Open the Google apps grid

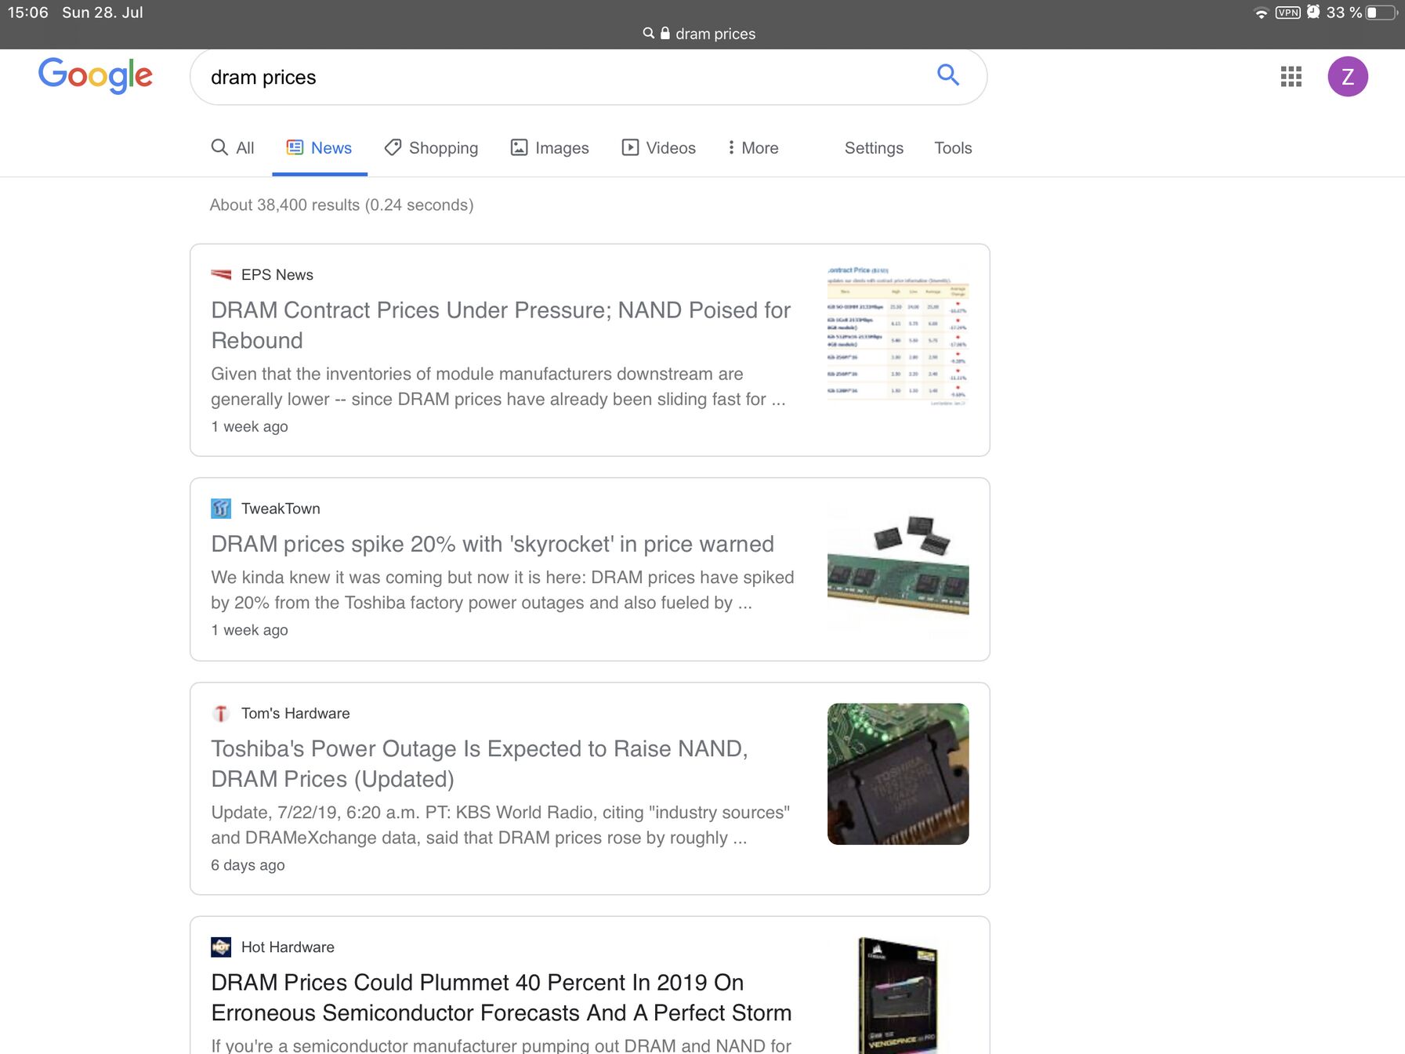click(x=1291, y=76)
